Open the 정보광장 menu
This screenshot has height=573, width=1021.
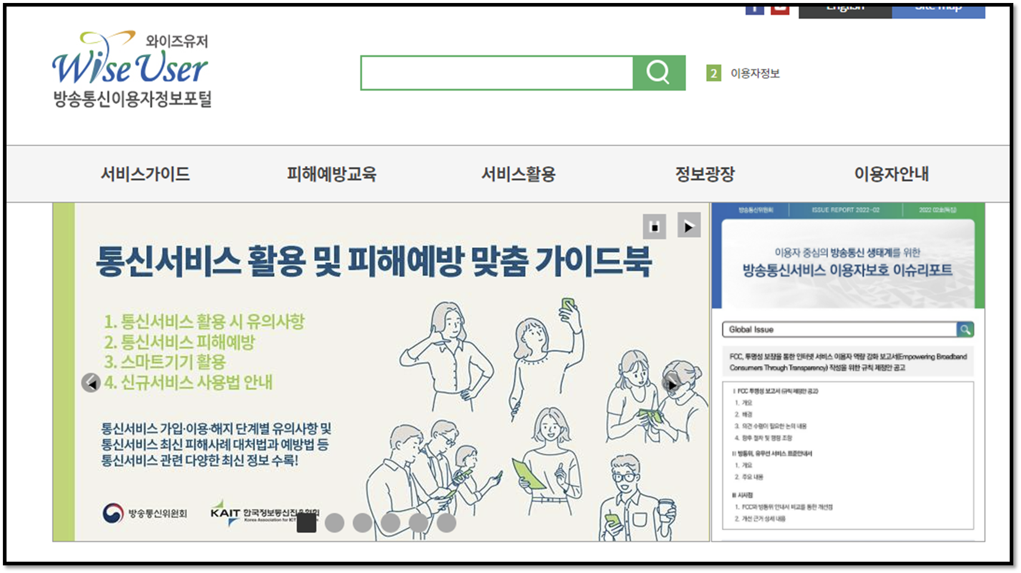click(705, 174)
